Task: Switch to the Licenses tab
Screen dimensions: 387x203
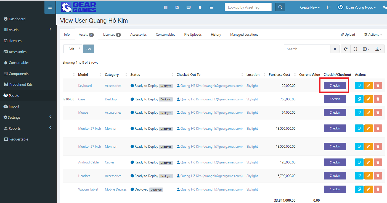Action: 112,35
